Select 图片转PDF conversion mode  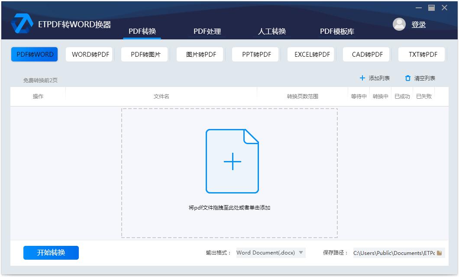pos(200,54)
